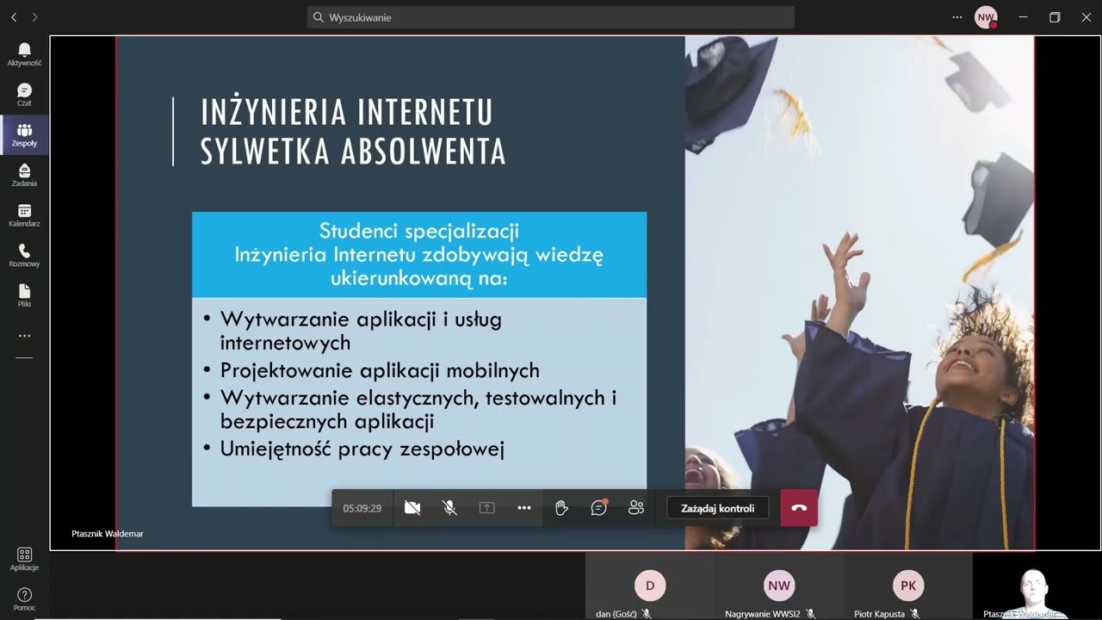
Task: Click the share content button
Action: coord(486,508)
